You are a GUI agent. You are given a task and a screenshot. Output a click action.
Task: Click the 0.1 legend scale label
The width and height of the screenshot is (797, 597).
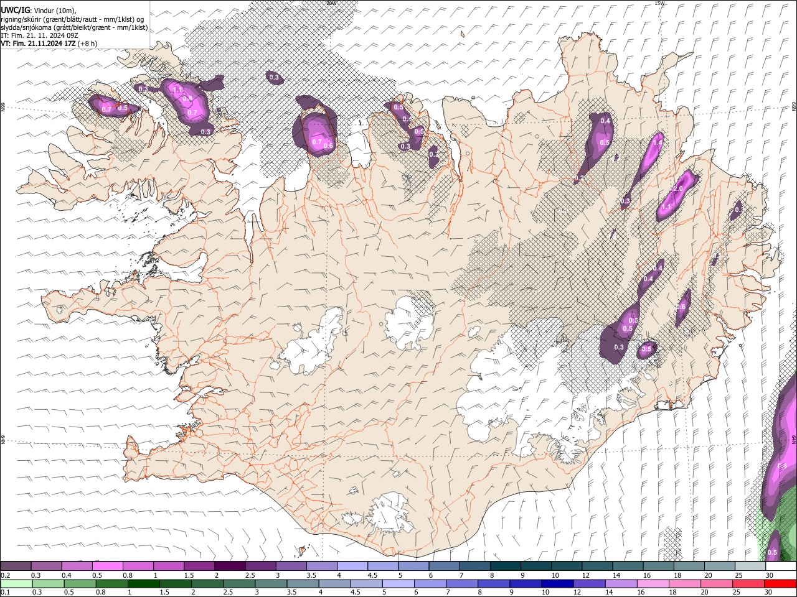coord(6,593)
